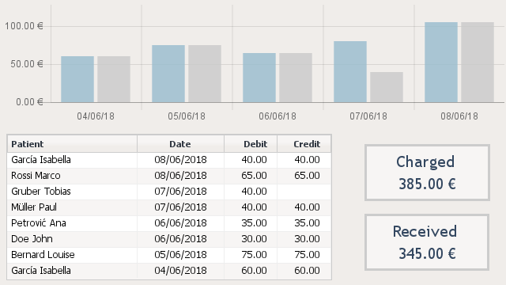506x285 pixels.
Task: Click the 06/06/18 axis label
Action: [x=278, y=116]
